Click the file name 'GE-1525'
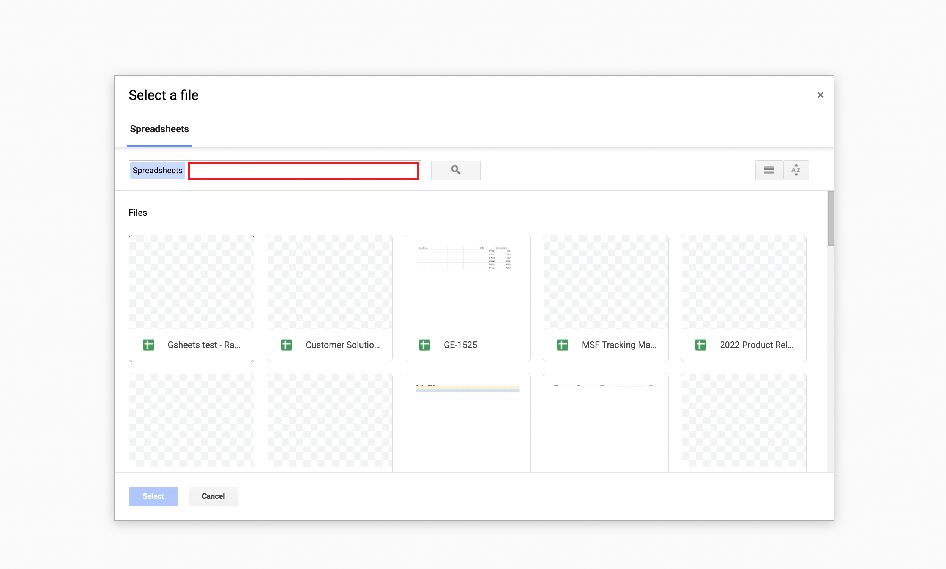Viewport: 946px width, 569px height. pos(460,345)
